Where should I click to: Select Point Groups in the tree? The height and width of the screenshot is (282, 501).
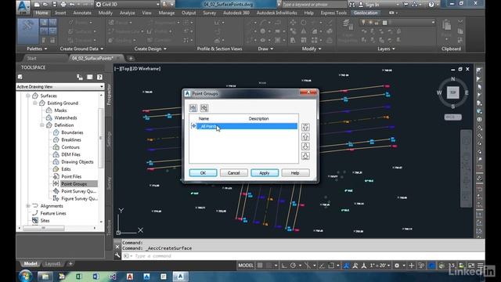tap(74, 184)
